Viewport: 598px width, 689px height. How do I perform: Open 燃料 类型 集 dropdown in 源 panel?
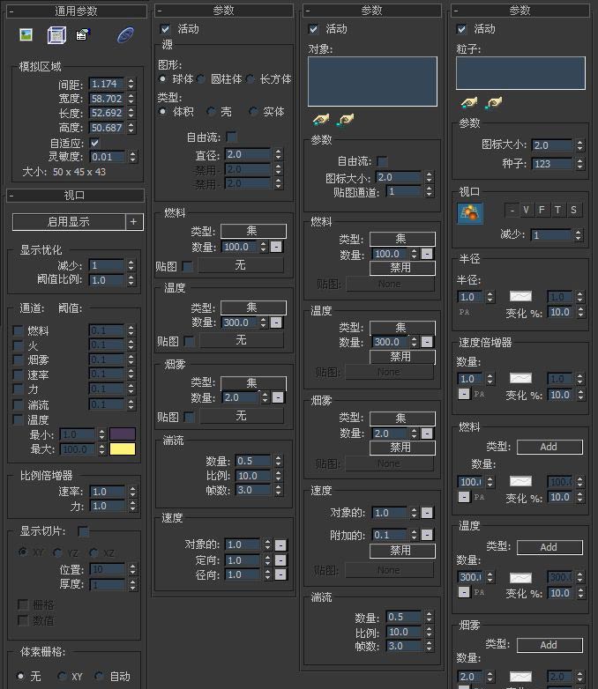point(253,231)
